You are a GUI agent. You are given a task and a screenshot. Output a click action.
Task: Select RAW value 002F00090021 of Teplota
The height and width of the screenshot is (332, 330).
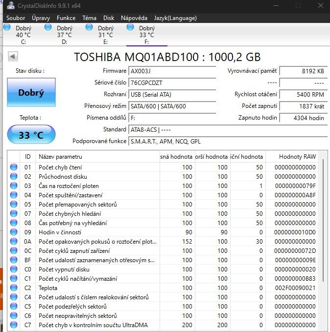click(x=295, y=288)
